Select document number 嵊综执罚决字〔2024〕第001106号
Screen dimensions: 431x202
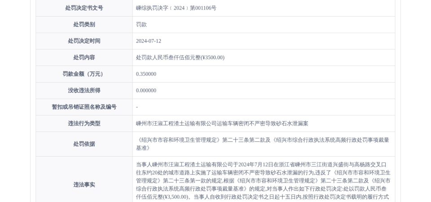tap(176, 8)
